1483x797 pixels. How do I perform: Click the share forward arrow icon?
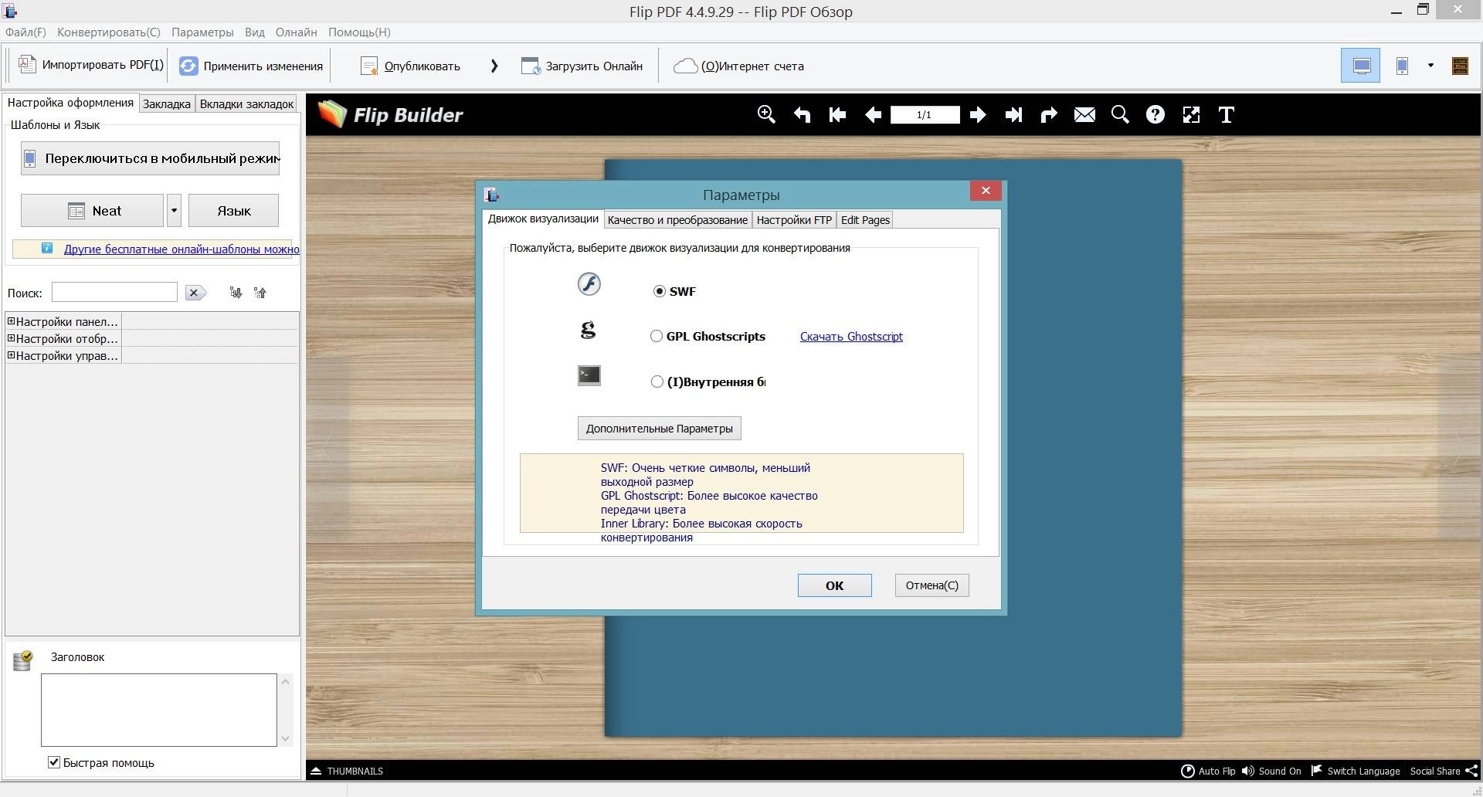[x=1049, y=114]
